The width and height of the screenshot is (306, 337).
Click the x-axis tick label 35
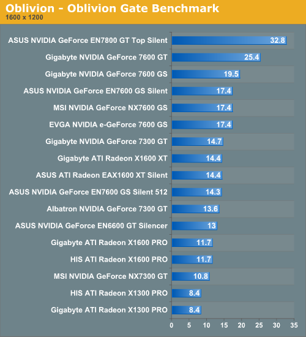(294, 325)
